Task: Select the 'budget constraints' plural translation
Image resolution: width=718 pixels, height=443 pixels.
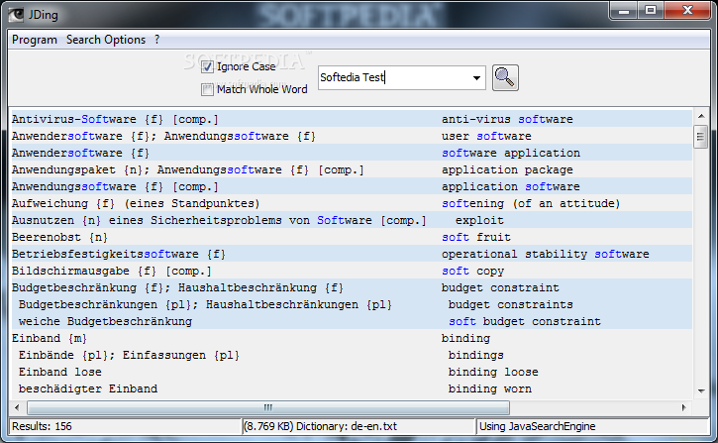Action: (x=511, y=304)
